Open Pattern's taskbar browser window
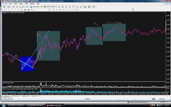This screenshot has height=107, width=171. 17,105
